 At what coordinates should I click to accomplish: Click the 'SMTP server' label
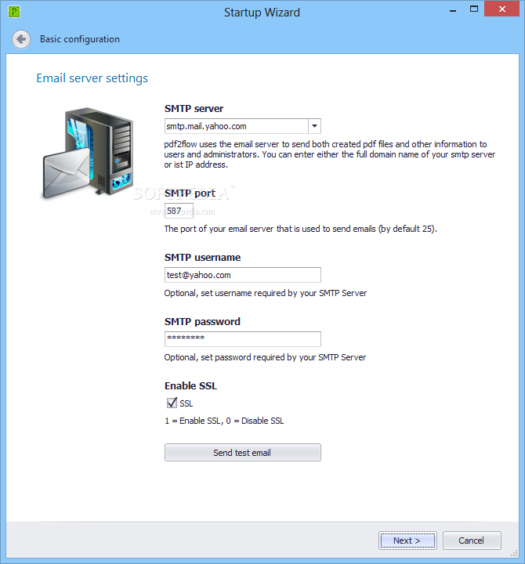tap(194, 109)
